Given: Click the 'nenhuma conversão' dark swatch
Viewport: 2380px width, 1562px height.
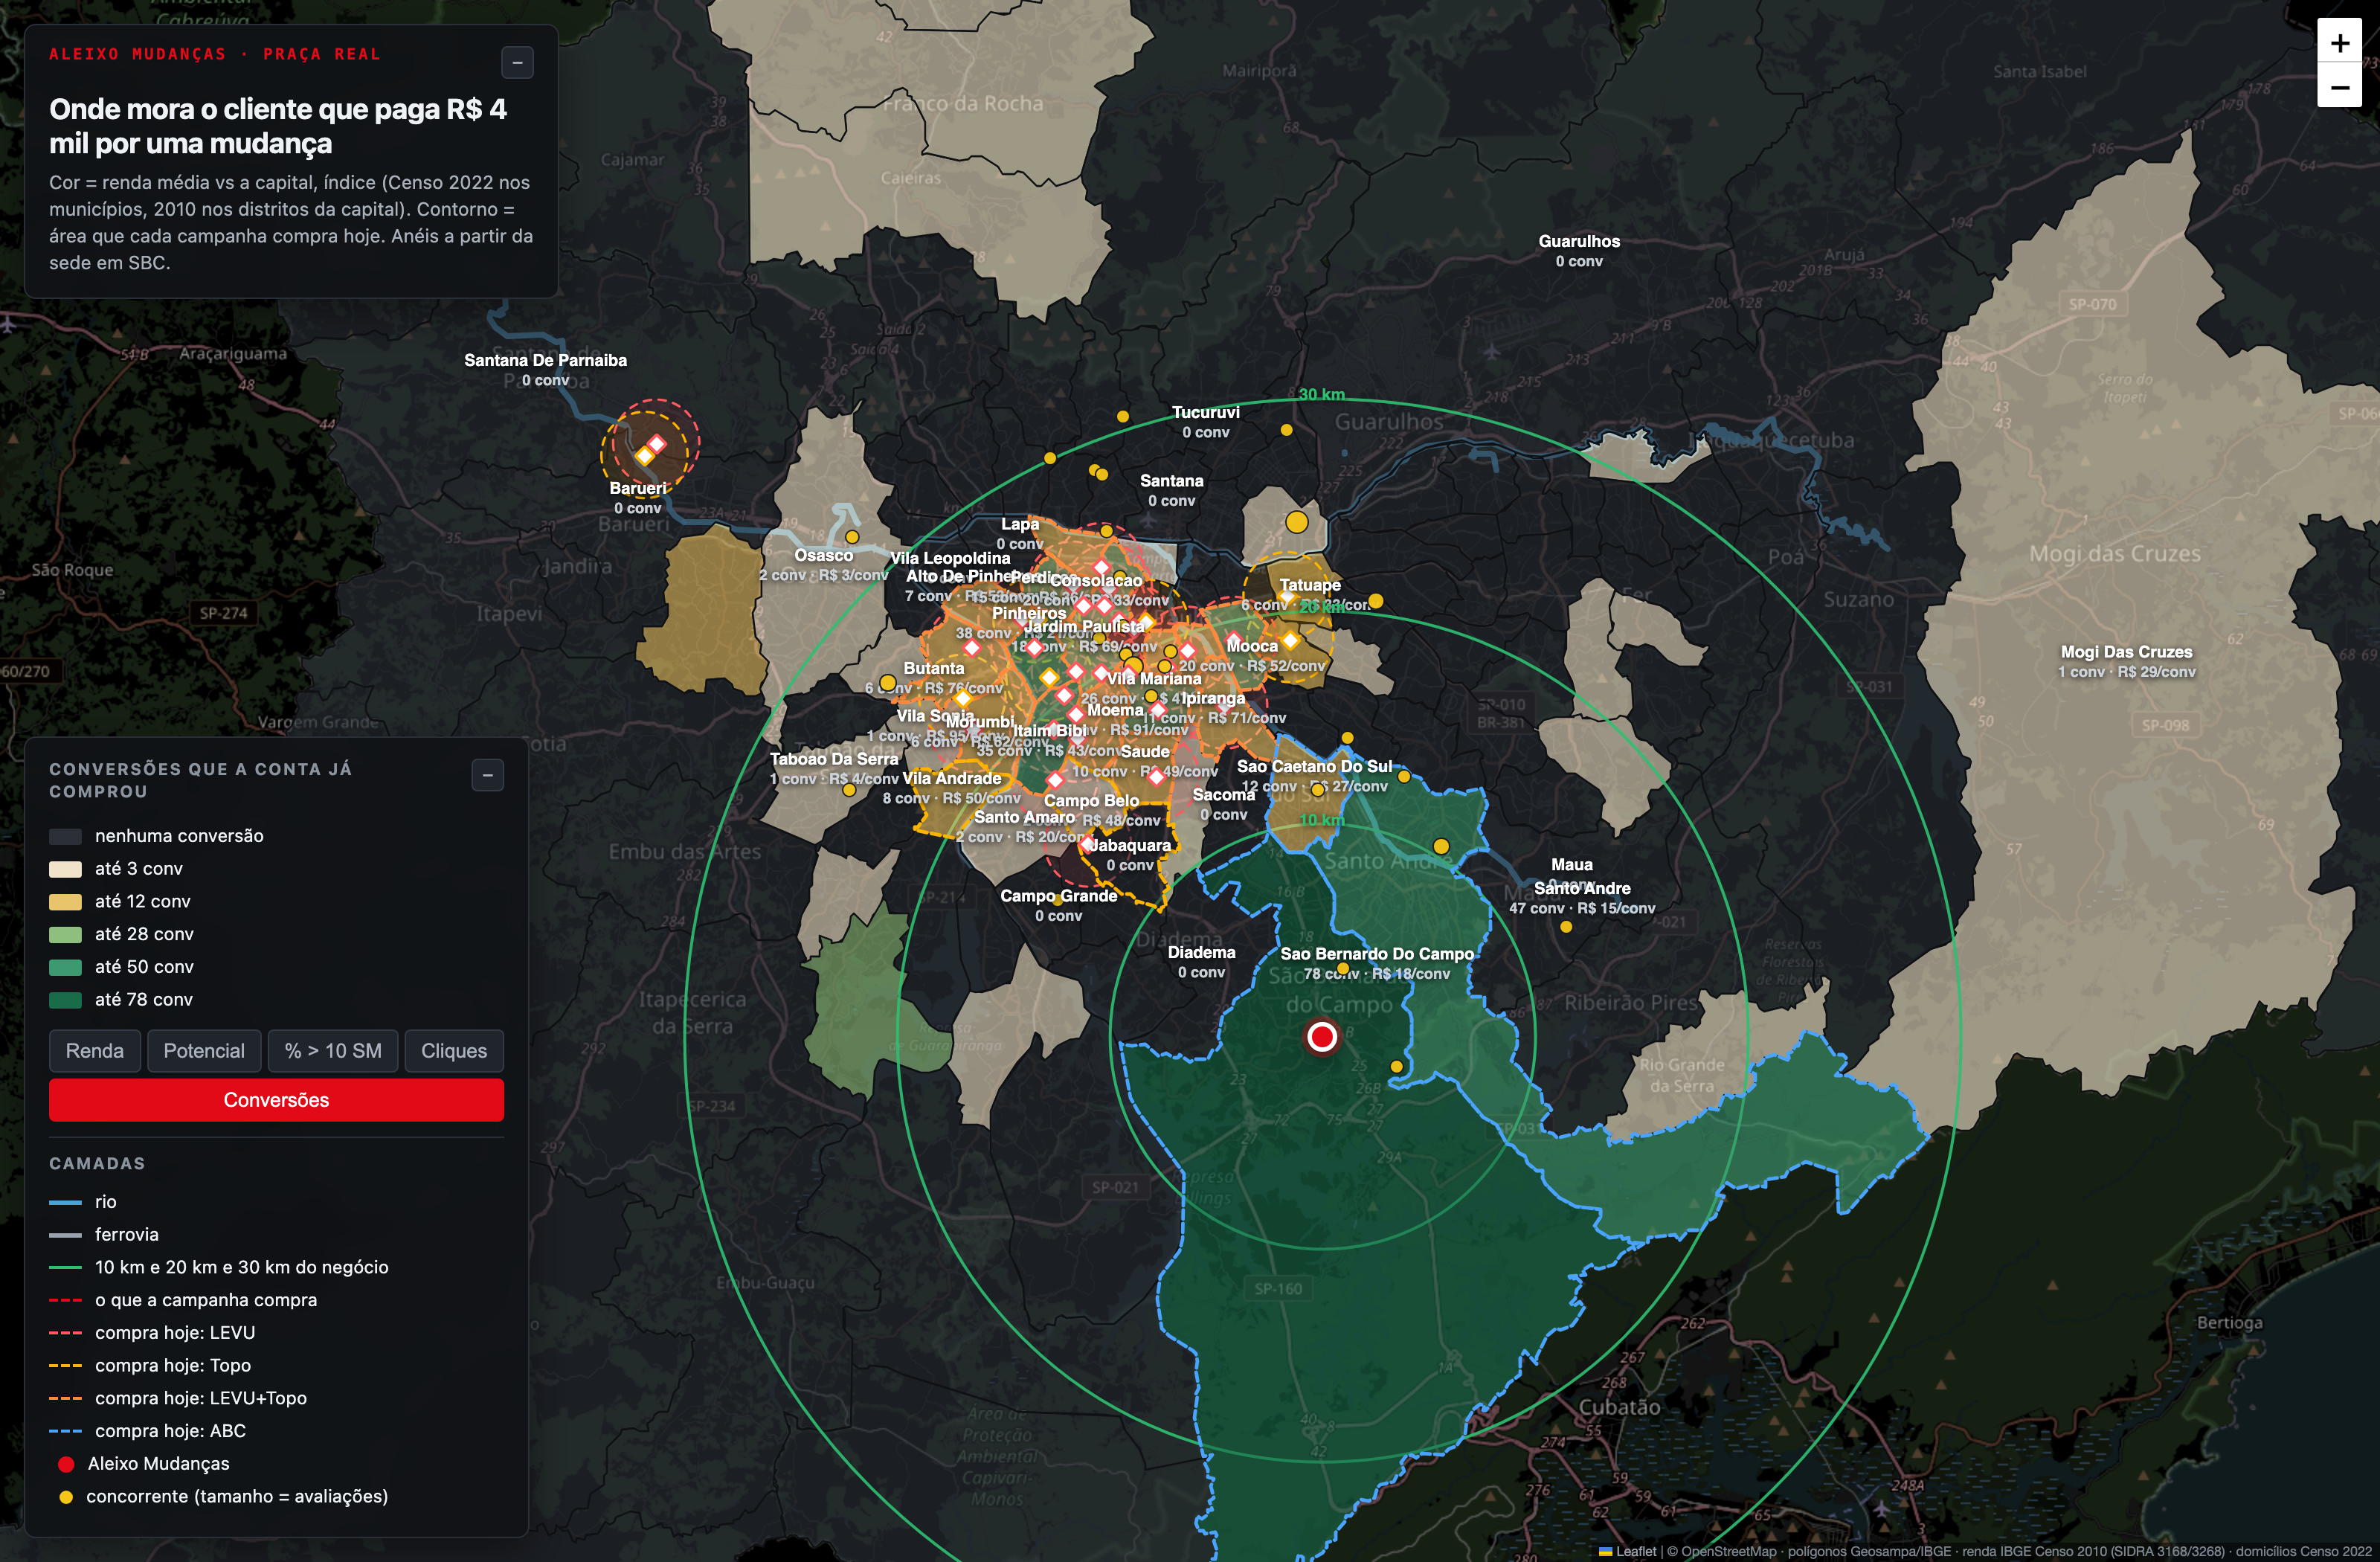Looking at the screenshot, I should pyautogui.click(x=66, y=836).
